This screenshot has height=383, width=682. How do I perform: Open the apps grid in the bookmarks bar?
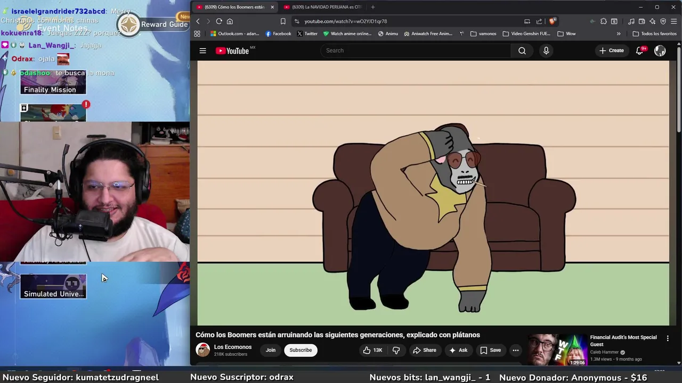pos(197,34)
